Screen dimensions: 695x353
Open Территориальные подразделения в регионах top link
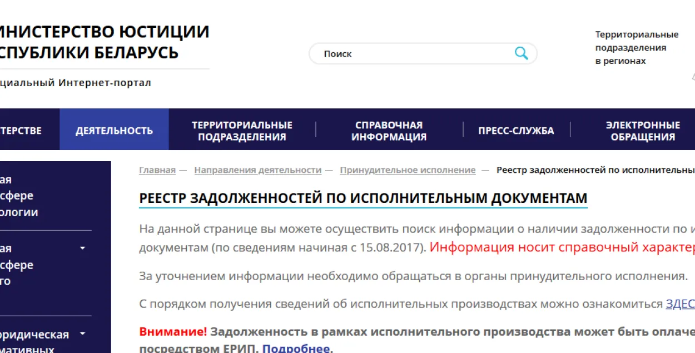[637, 48]
